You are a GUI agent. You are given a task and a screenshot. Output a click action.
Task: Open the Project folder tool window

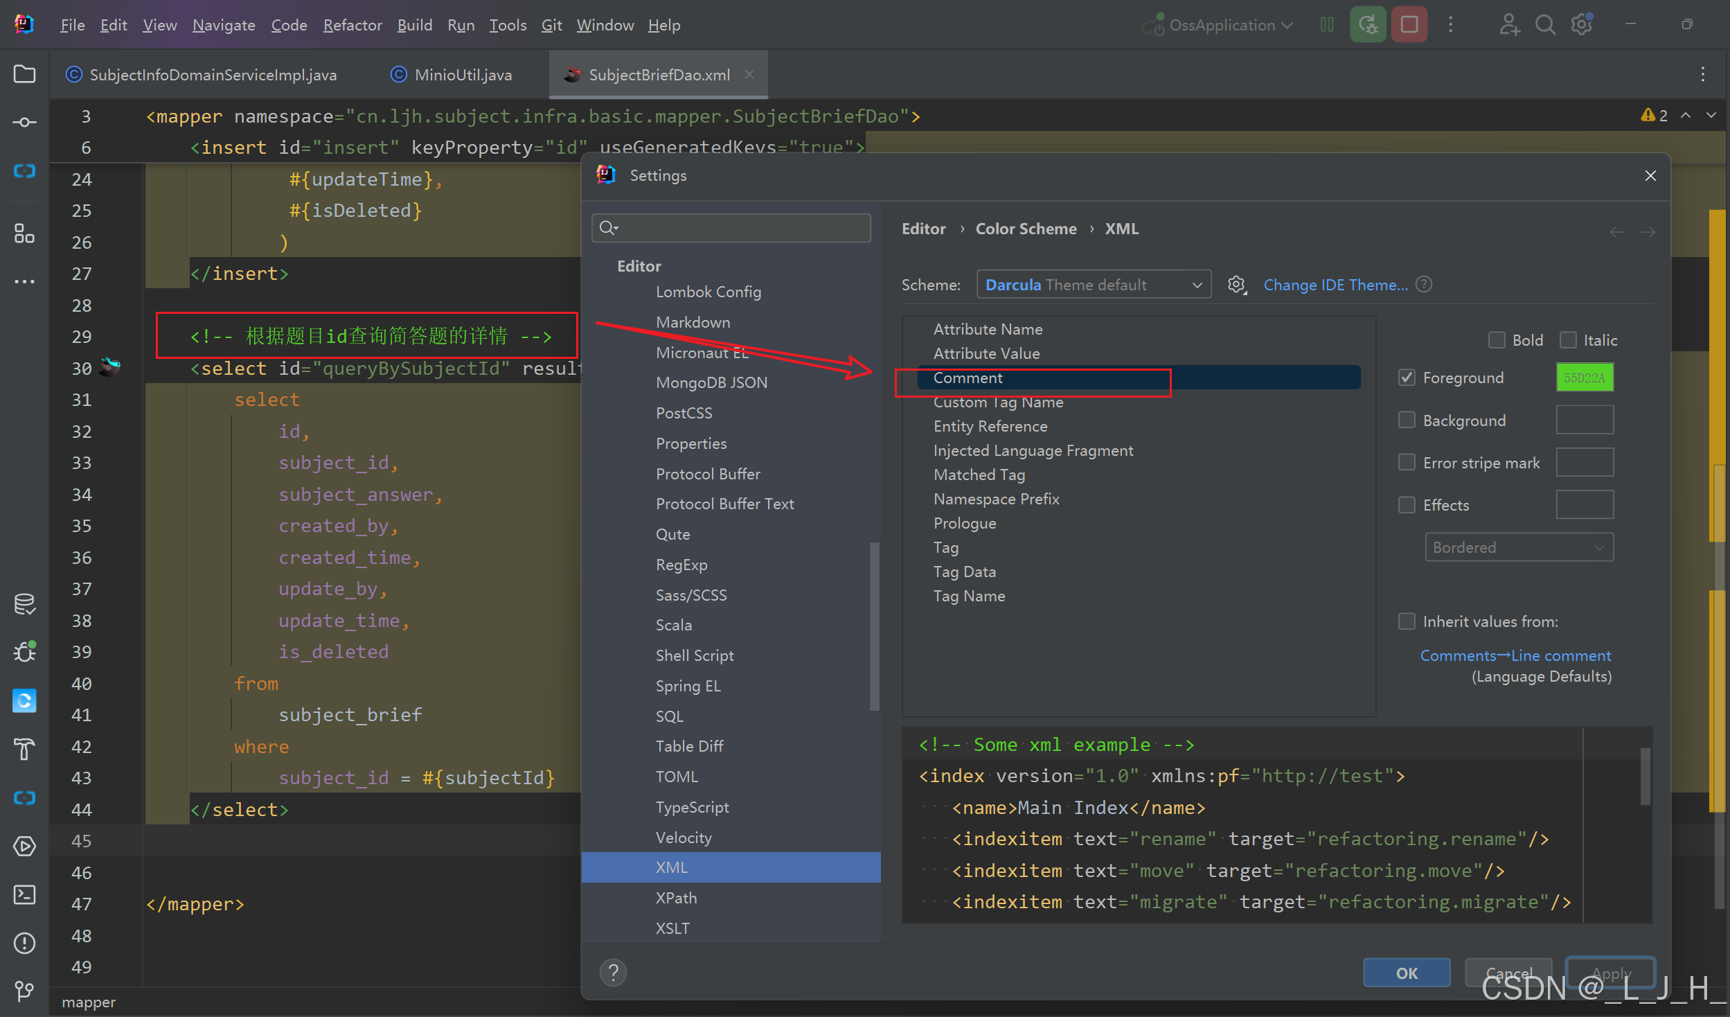coord(24,74)
